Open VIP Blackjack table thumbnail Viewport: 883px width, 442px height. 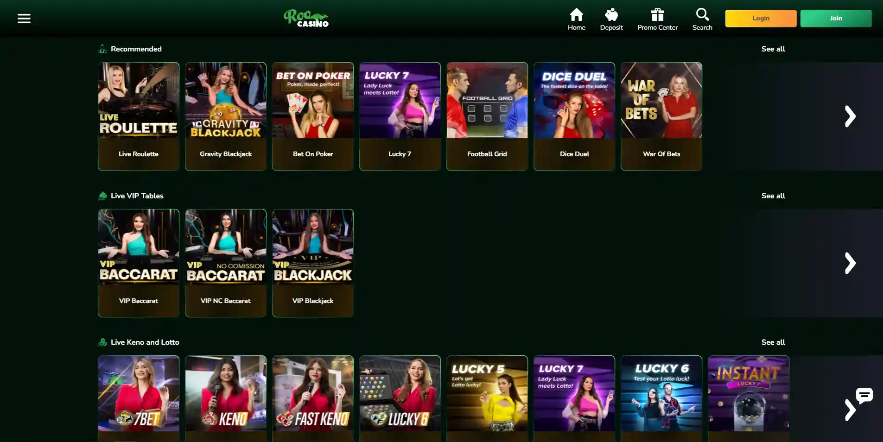pyautogui.click(x=313, y=247)
